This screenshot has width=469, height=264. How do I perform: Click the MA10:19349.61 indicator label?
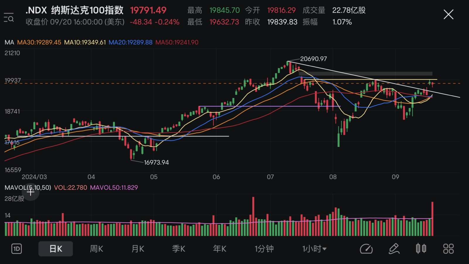click(85, 42)
